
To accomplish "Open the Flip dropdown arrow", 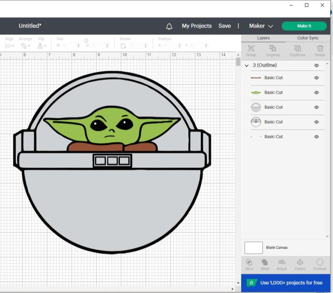I will [x=45, y=46].
